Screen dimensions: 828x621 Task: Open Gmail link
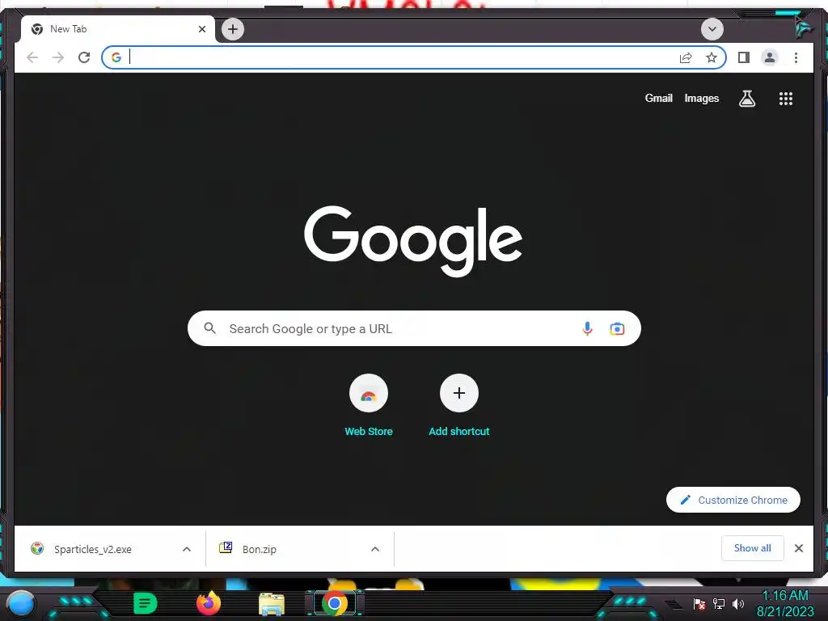pos(658,98)
